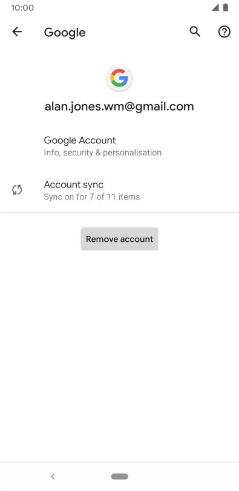Tap the Sync on for 7 of 11 items text

click(92, 197)
